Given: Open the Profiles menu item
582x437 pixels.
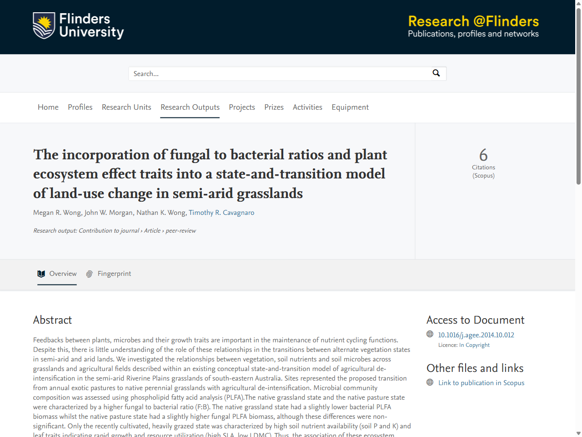Looking at the screenshot, I should click(80, 107).
